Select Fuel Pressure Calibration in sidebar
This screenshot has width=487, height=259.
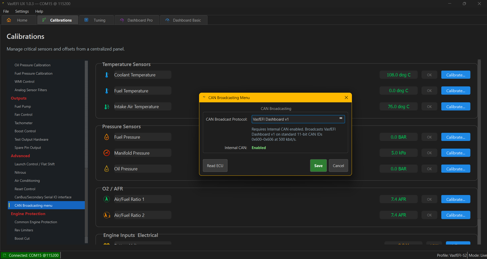(46, 73)
